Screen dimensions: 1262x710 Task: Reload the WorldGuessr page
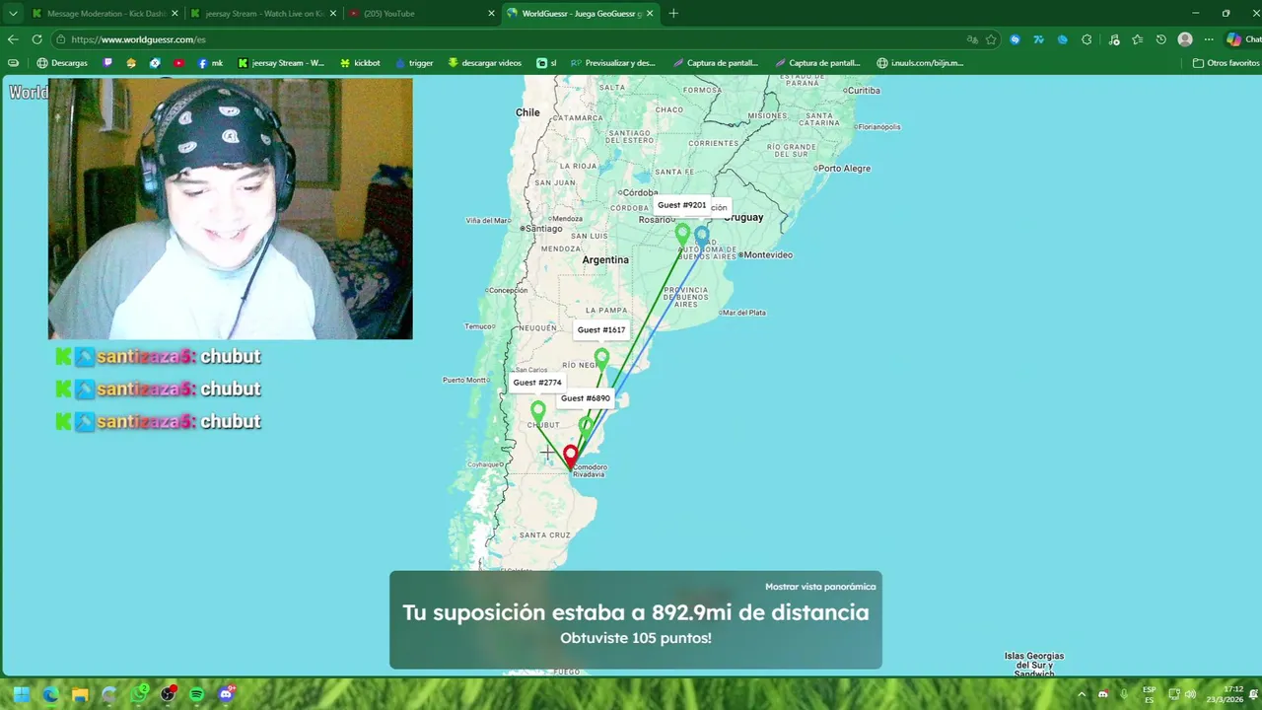point(36,39)
